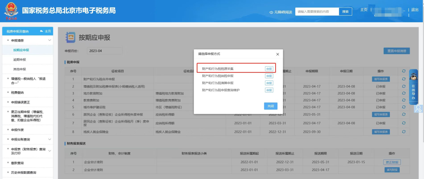
Task: Click the 按期应申报 notebook icon
Action: click(x=71, y=37)
